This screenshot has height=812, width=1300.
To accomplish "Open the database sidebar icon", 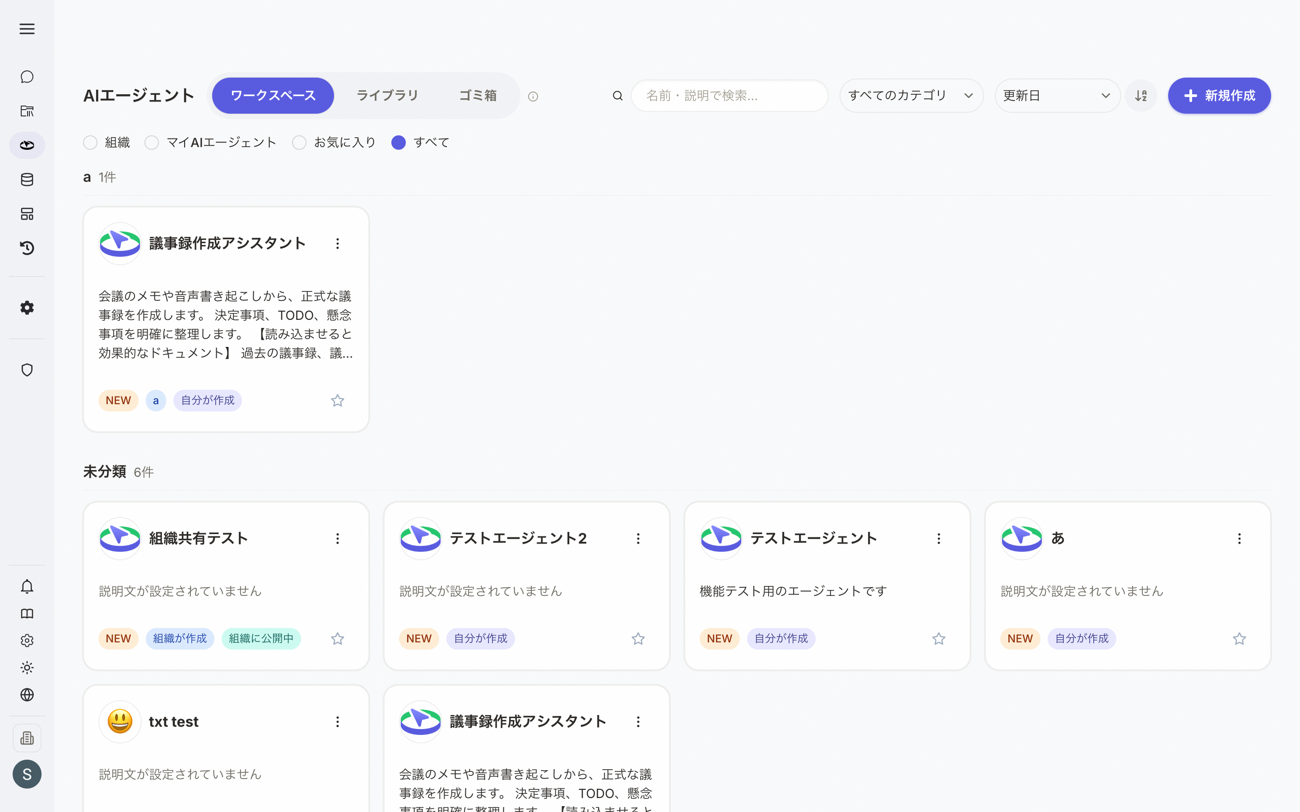I will pyautogui.click(x=27, y=180).
